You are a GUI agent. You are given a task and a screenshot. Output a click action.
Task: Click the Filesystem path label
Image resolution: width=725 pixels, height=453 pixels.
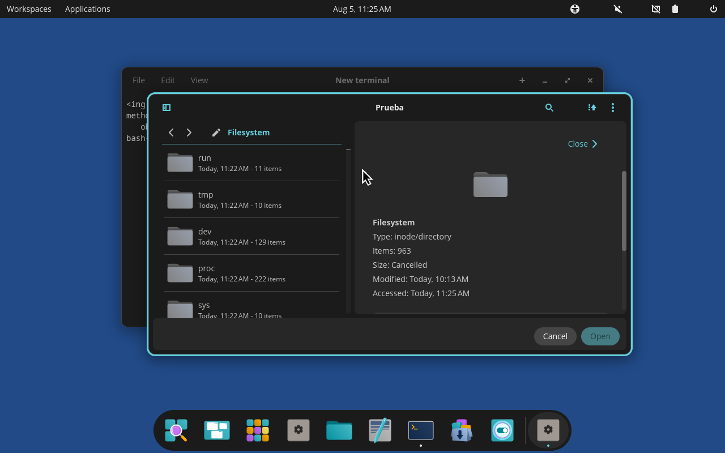[249, 133]
